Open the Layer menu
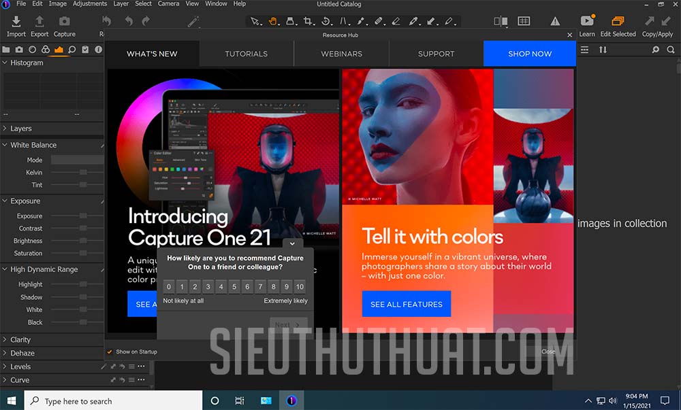 (121, 4)
